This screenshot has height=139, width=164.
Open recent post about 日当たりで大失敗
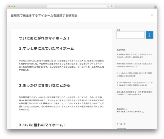pos(134,65)
